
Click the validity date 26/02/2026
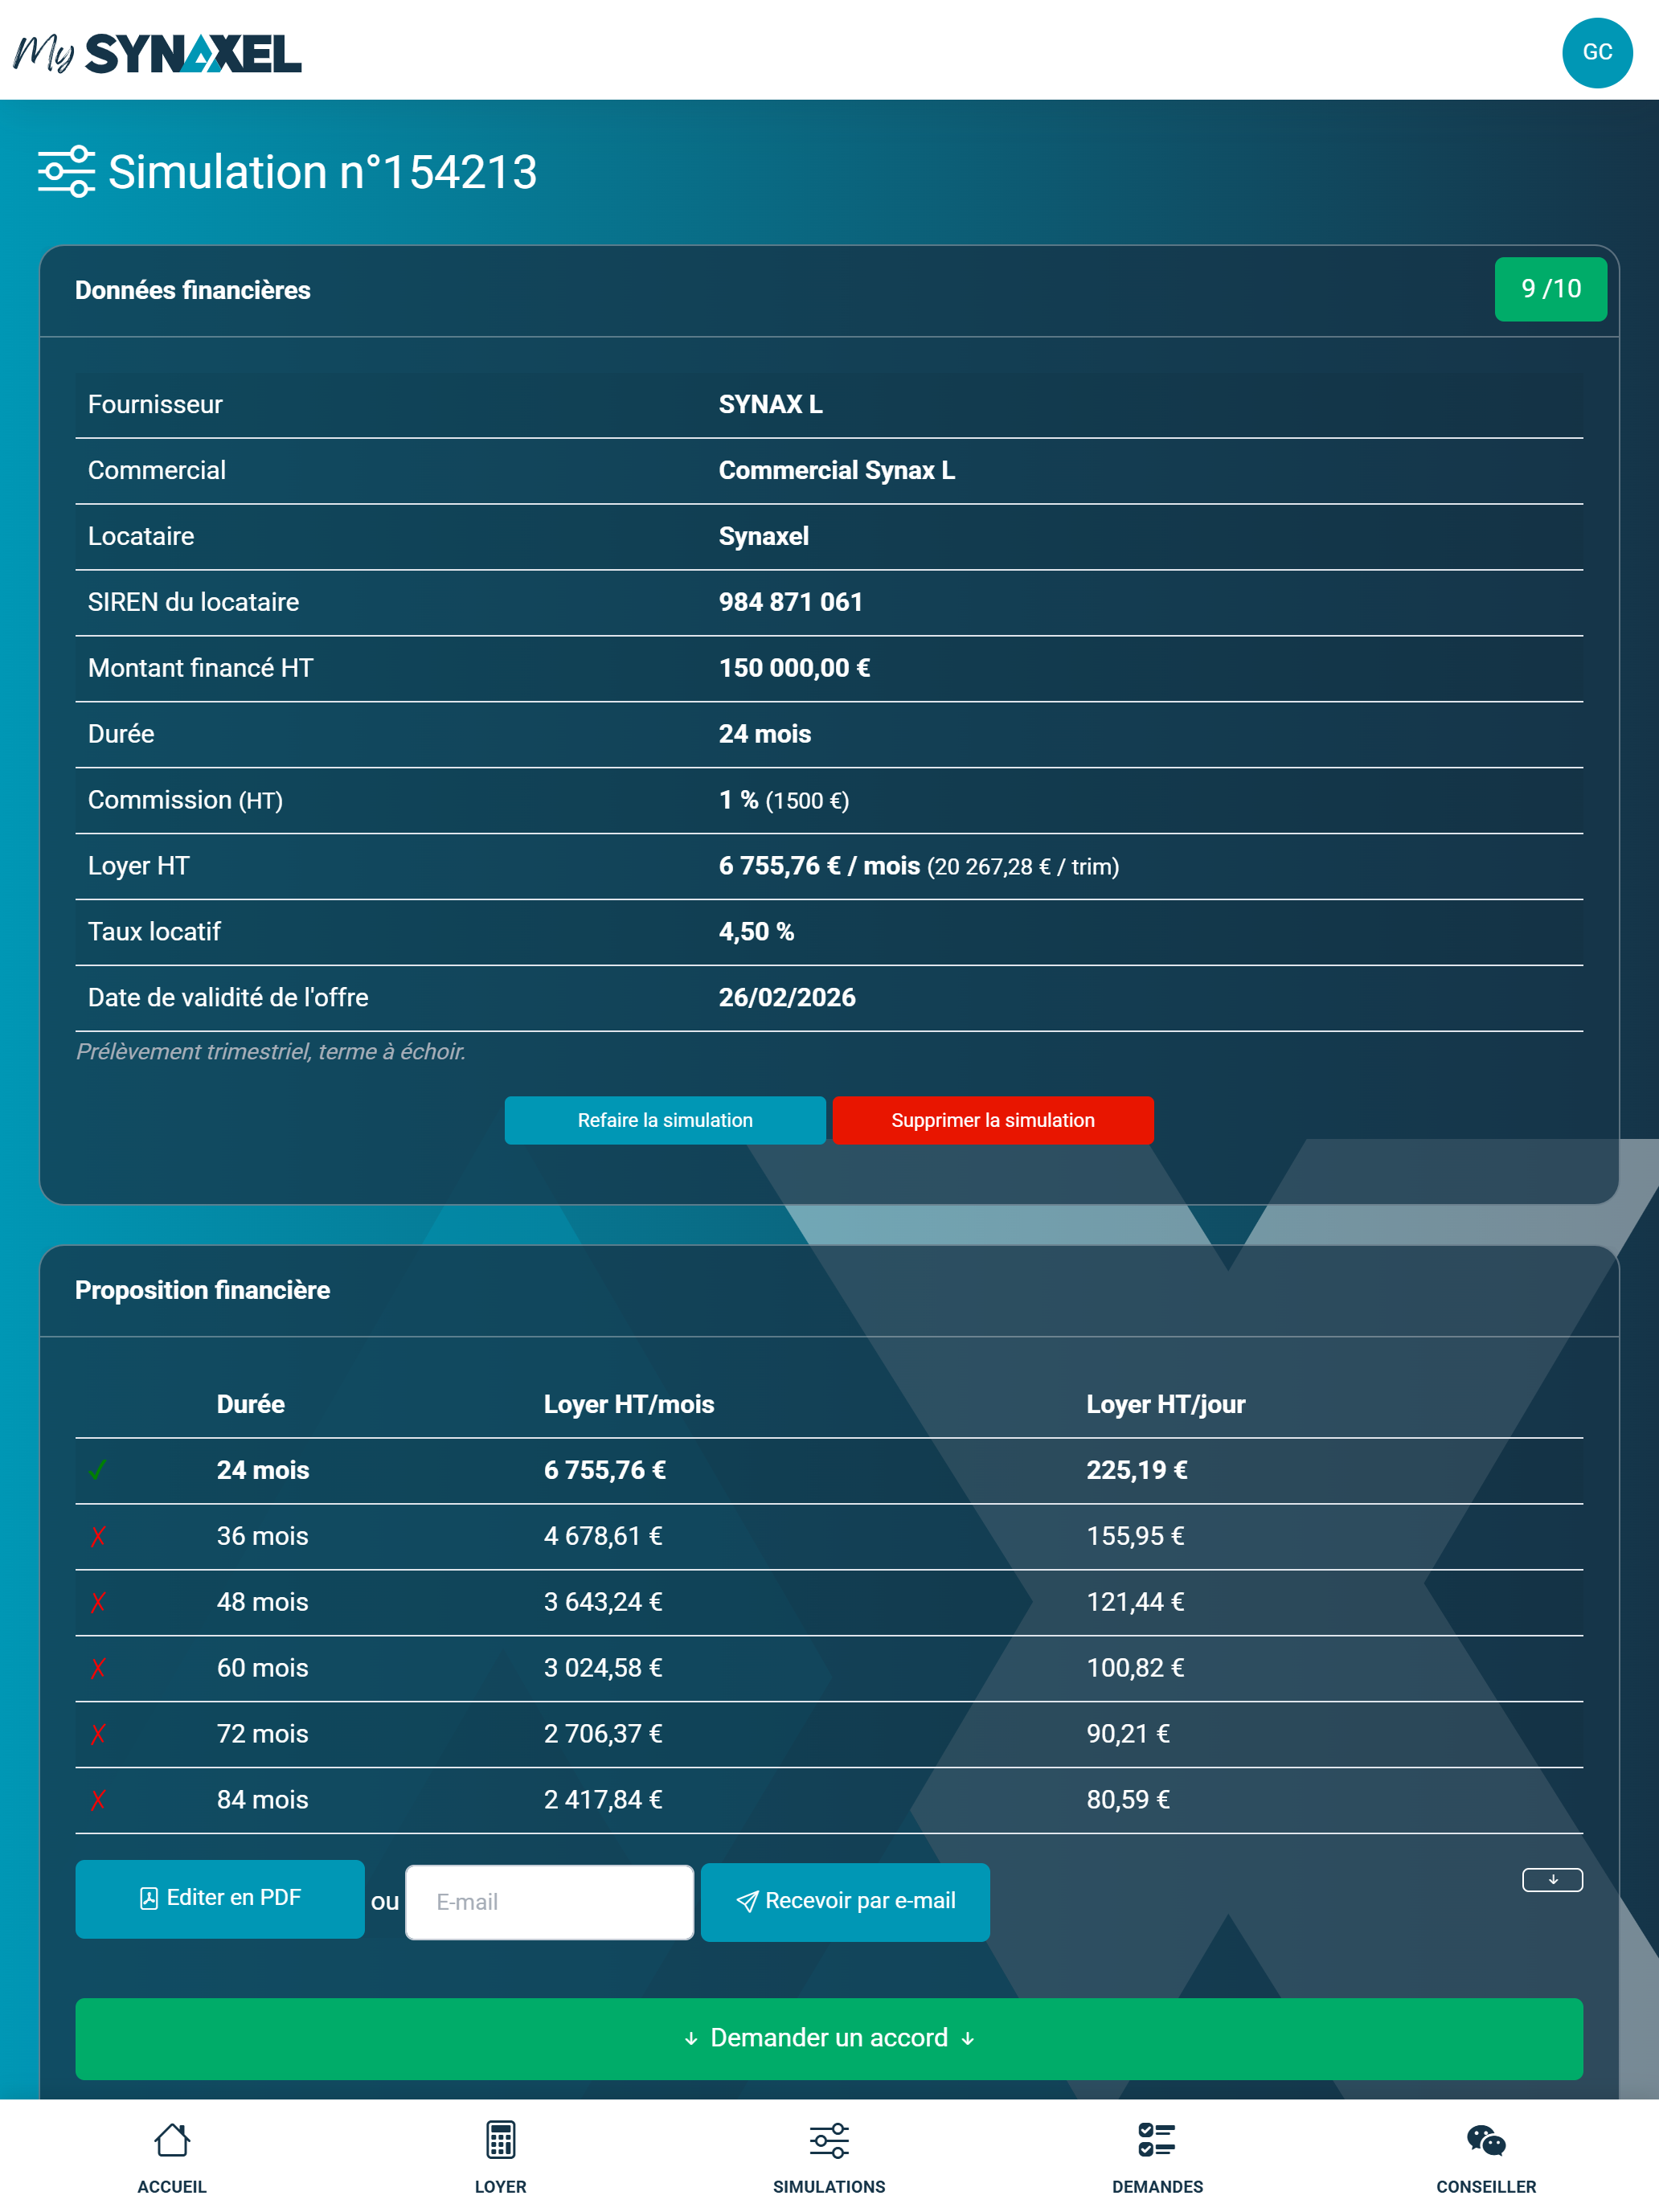click(x=787, y=998)
